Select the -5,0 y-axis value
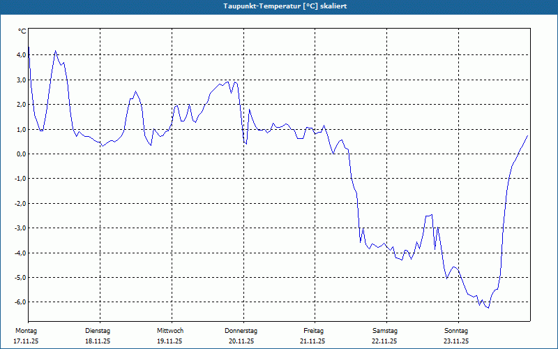 point(20,277)
